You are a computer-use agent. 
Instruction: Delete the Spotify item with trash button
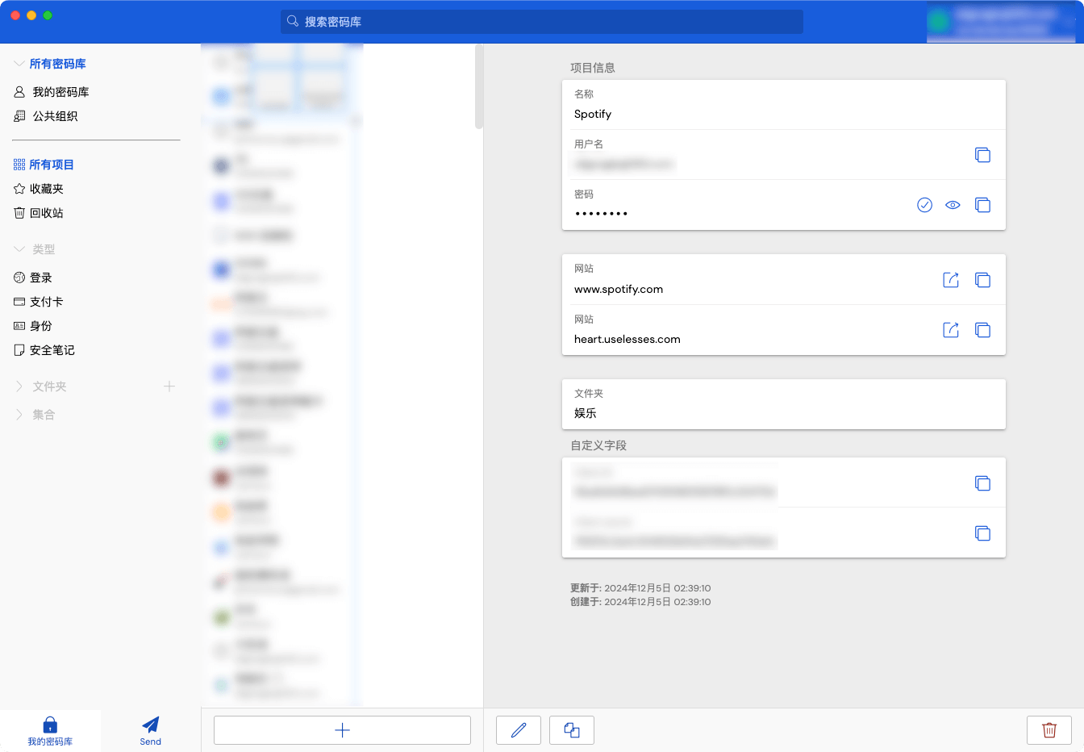pos(1049,730)
